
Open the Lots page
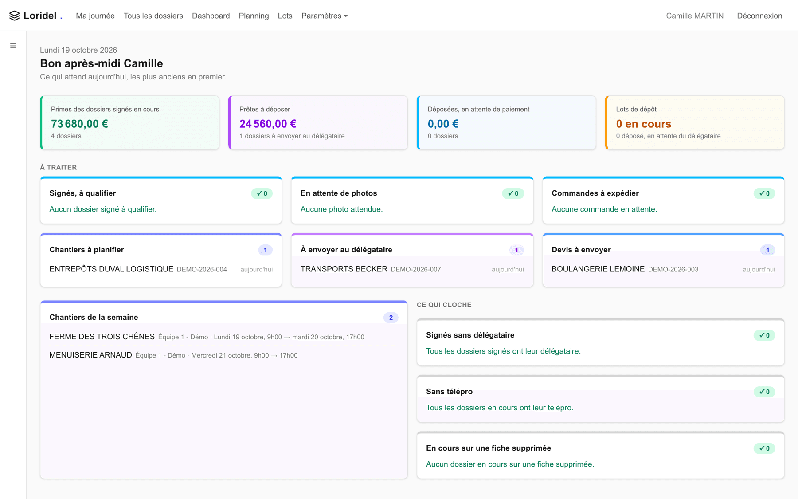tap(285, 16)
